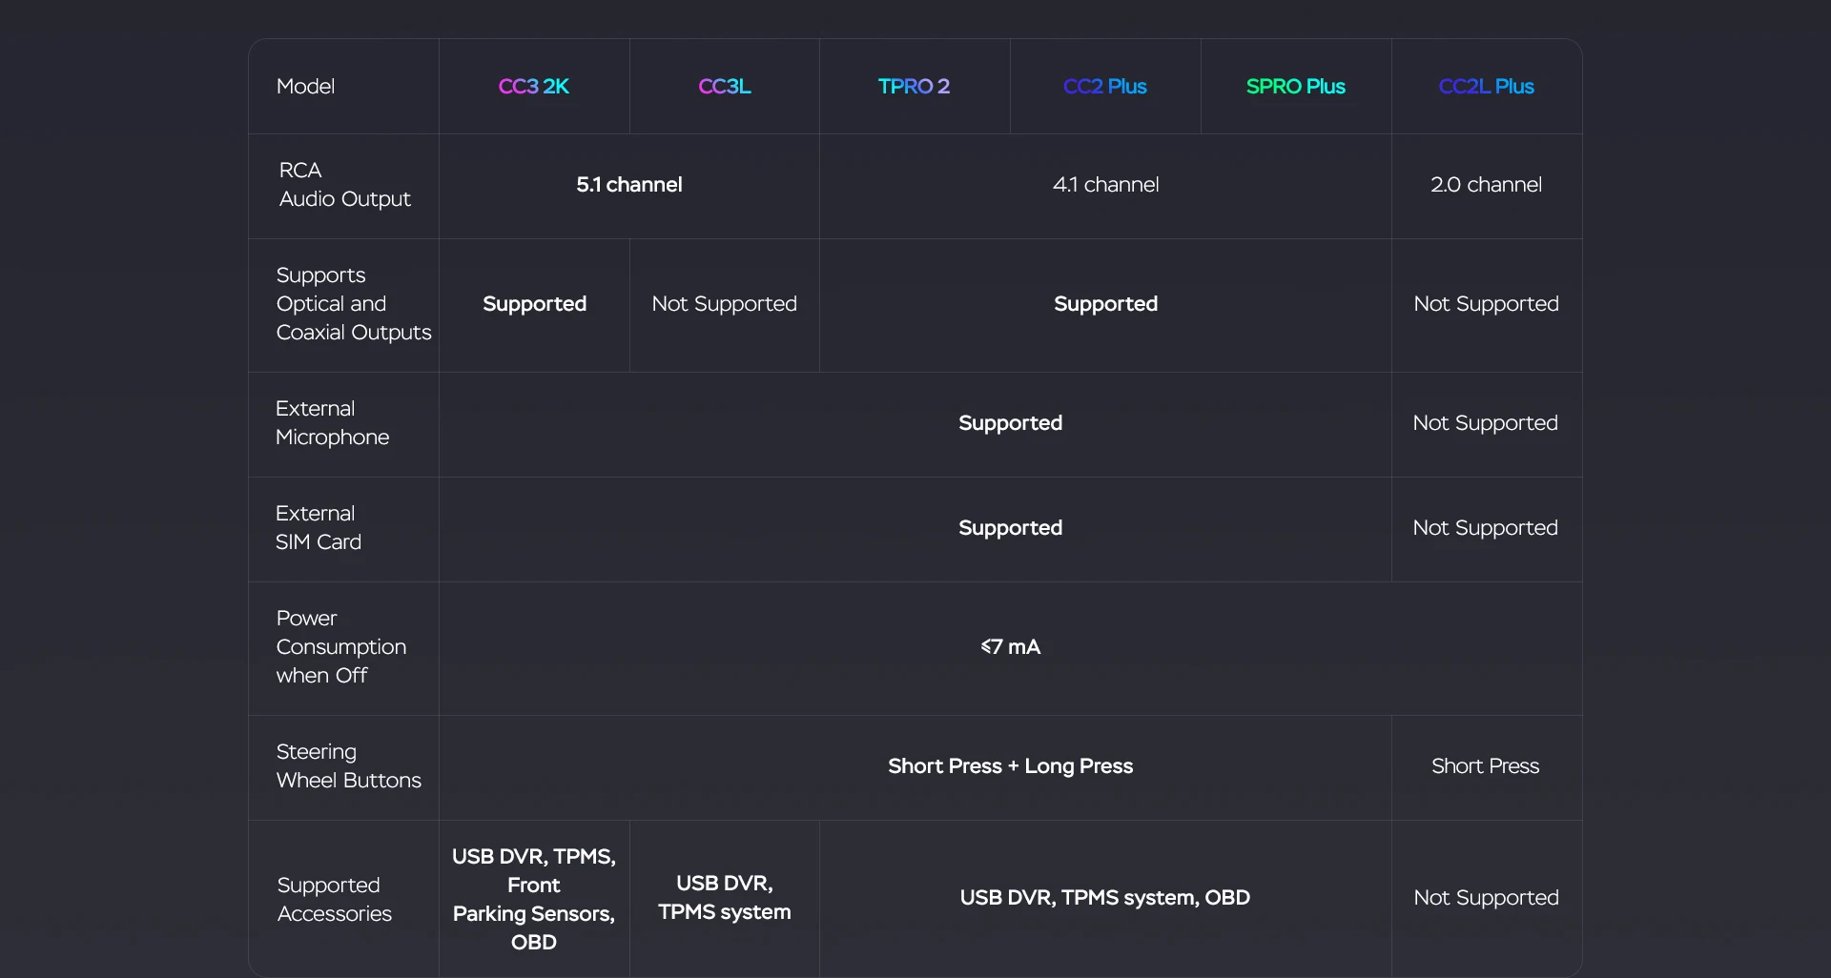This screenshot has height=978, width=1831.
Task: Select the 4.1 channel cell
Action: click(x=1105, y=185)
